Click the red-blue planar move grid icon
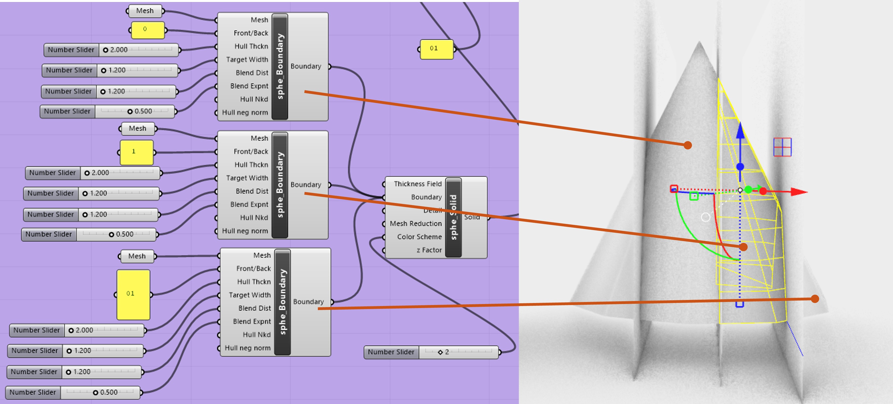893x404 pixels. click(782, 147)
